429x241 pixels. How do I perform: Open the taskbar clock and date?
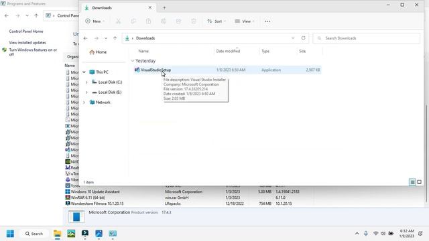click(406, 234)
